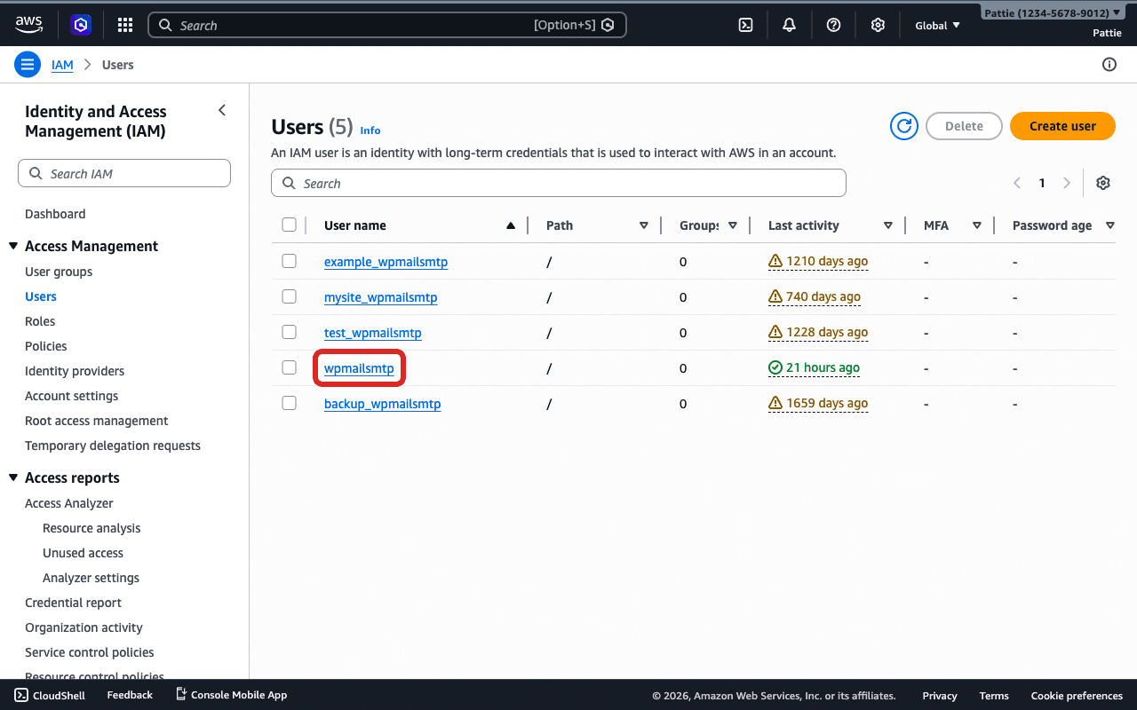Open User groups in the sidebar
The width and height of the screenshot is (1137, 710).
click(x=59, y=272)
